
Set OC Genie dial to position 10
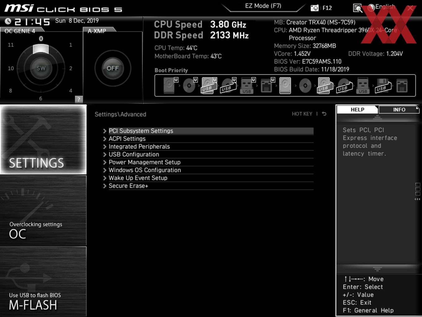tap(11, 68)
